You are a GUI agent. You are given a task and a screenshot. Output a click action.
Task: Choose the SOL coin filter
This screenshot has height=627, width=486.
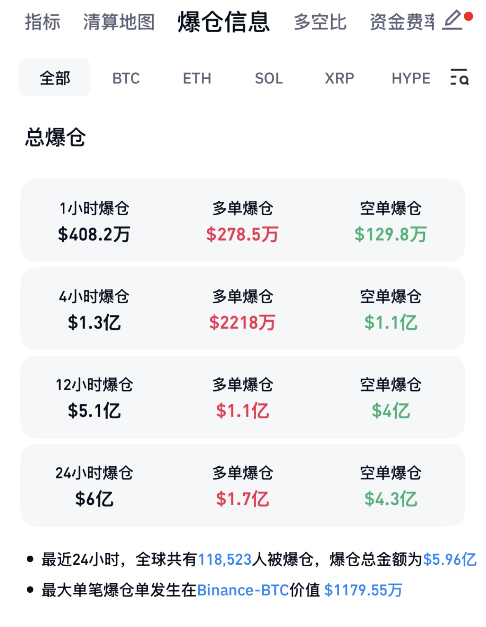269,78
